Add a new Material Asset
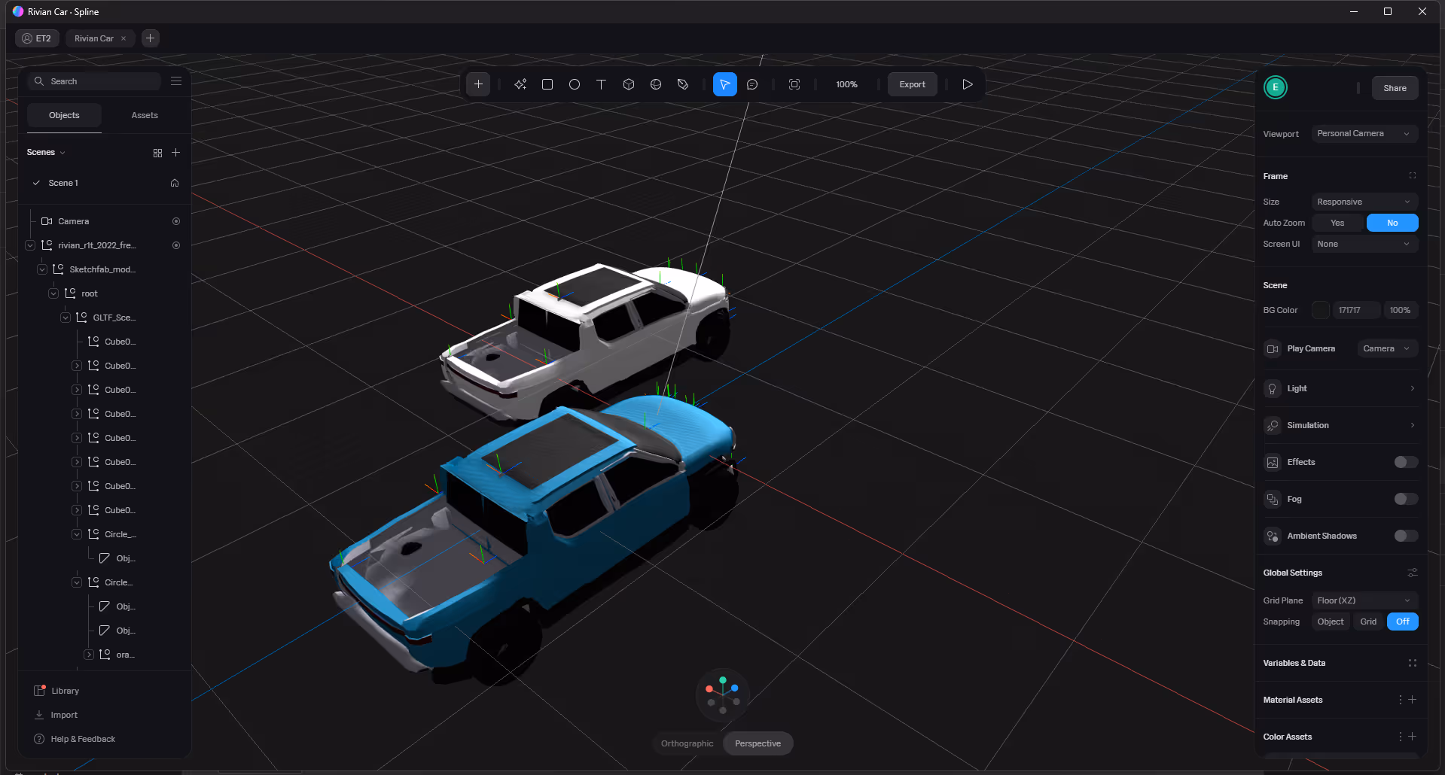 [x=1413, y=700]
